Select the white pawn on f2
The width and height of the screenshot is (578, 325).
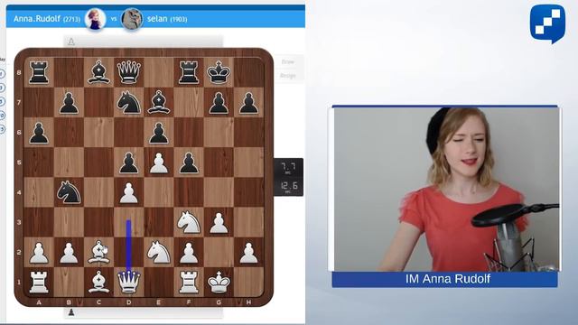[x=189, y=253]
